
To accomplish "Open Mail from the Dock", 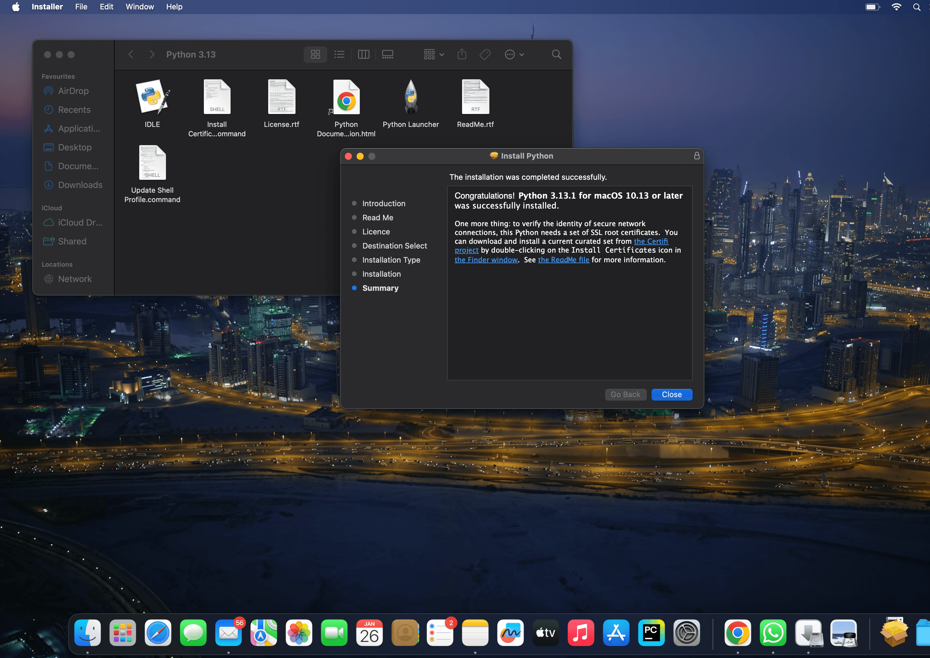I will (x=229, y=633).
